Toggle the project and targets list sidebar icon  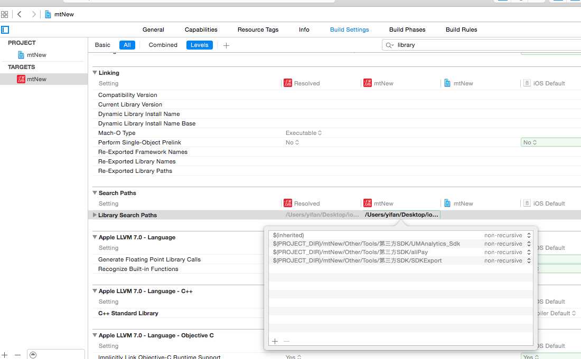coord(5,30)
